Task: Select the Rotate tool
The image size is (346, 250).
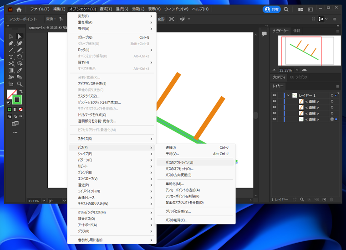Action: 20,57
